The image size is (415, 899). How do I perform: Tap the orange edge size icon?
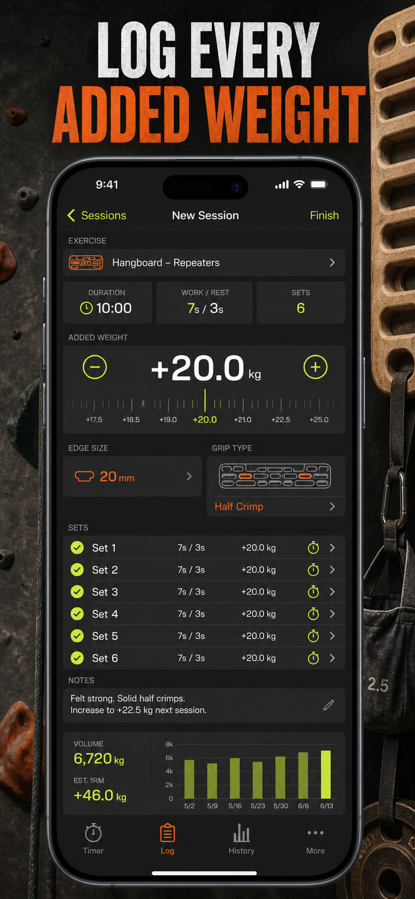tap(84, 477)
